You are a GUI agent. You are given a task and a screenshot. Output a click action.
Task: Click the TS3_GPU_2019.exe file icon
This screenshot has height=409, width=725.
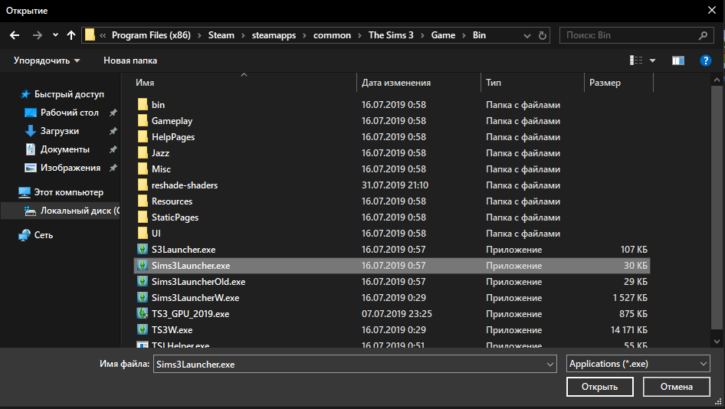tap(142, 313)
